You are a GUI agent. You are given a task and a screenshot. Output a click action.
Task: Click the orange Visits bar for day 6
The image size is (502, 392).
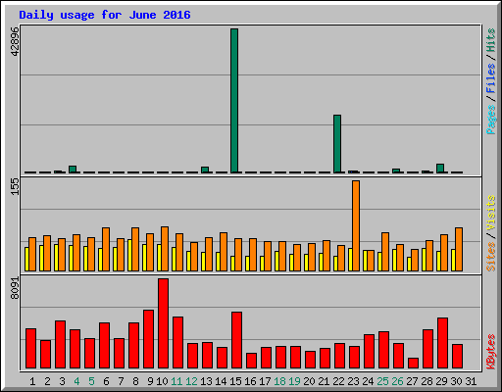tap(106, 250)
